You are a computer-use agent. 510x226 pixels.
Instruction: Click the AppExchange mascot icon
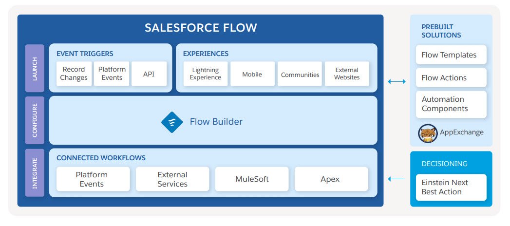coord(428,133)
